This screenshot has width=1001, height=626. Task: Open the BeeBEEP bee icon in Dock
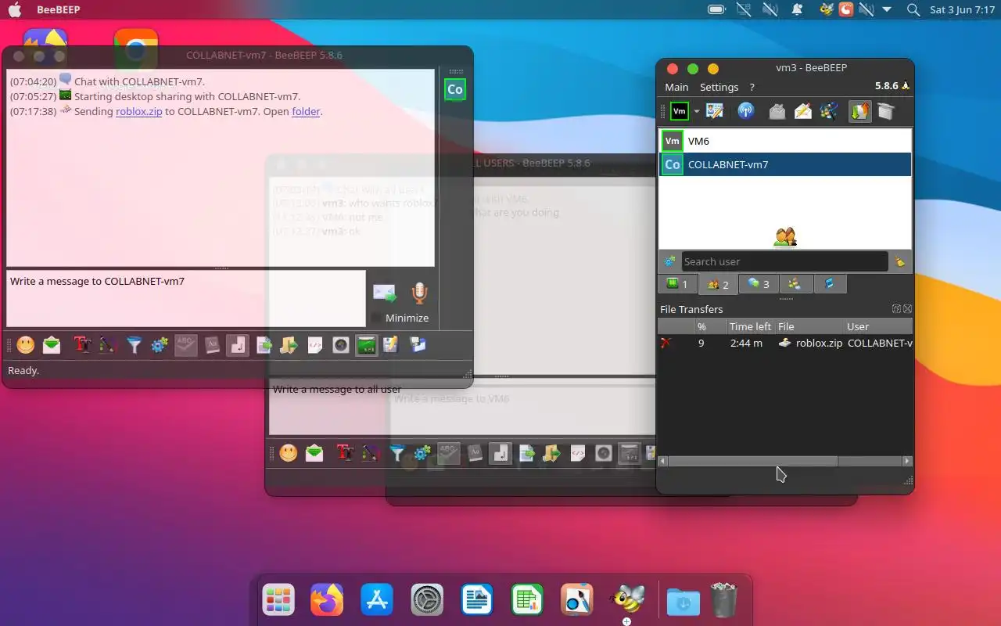point(627,600)
